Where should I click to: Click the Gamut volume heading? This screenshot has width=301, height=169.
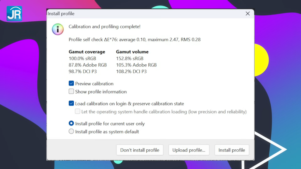(132, 52)
